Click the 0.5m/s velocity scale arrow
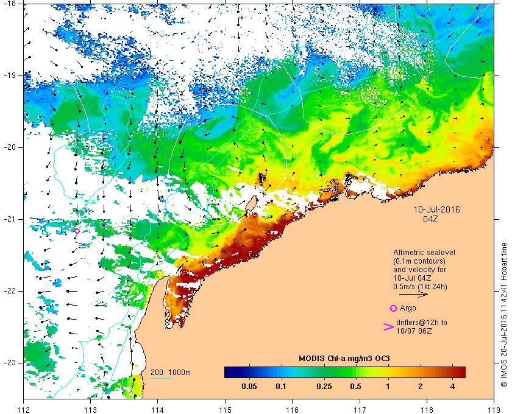This screenshot has width=512, height=414. coord(413,294)
